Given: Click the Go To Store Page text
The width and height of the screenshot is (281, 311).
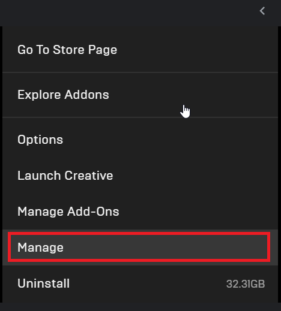Looking at the screenshot, I should (67, 50).
